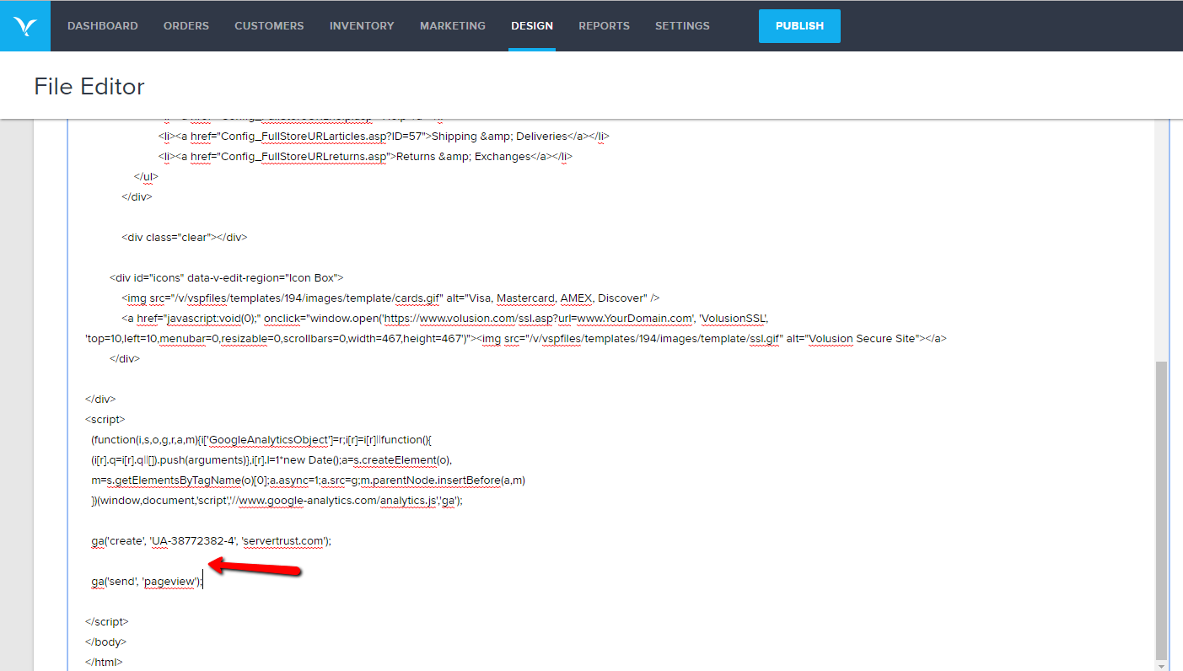This screenshot has width=1183, height=671.
Task: Click the div class="clear" line
Action: pyautogui.click(x=185, y=237)
